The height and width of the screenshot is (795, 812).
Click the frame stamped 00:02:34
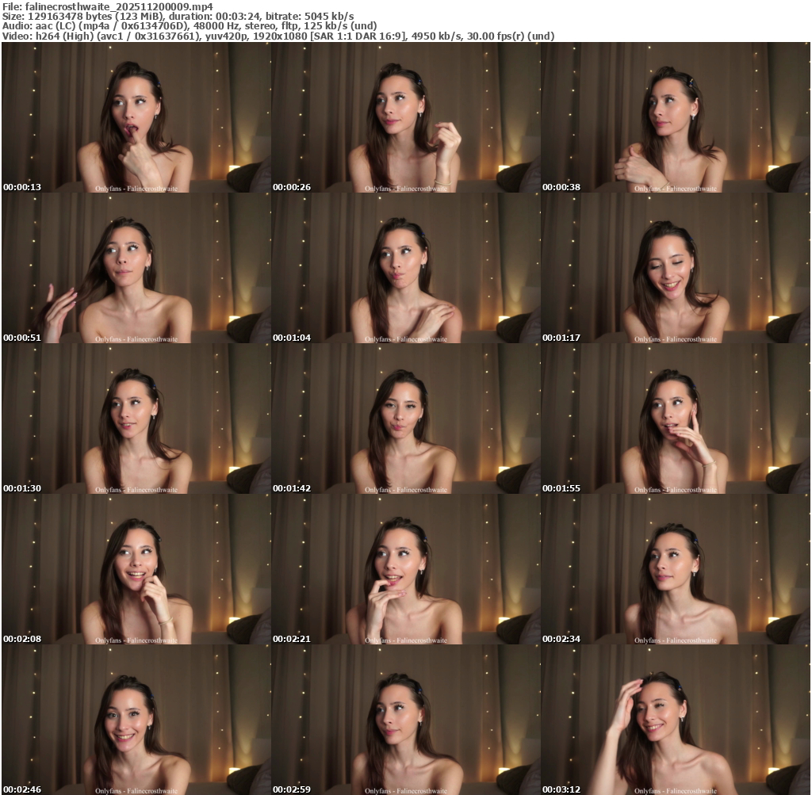[676, 569]
